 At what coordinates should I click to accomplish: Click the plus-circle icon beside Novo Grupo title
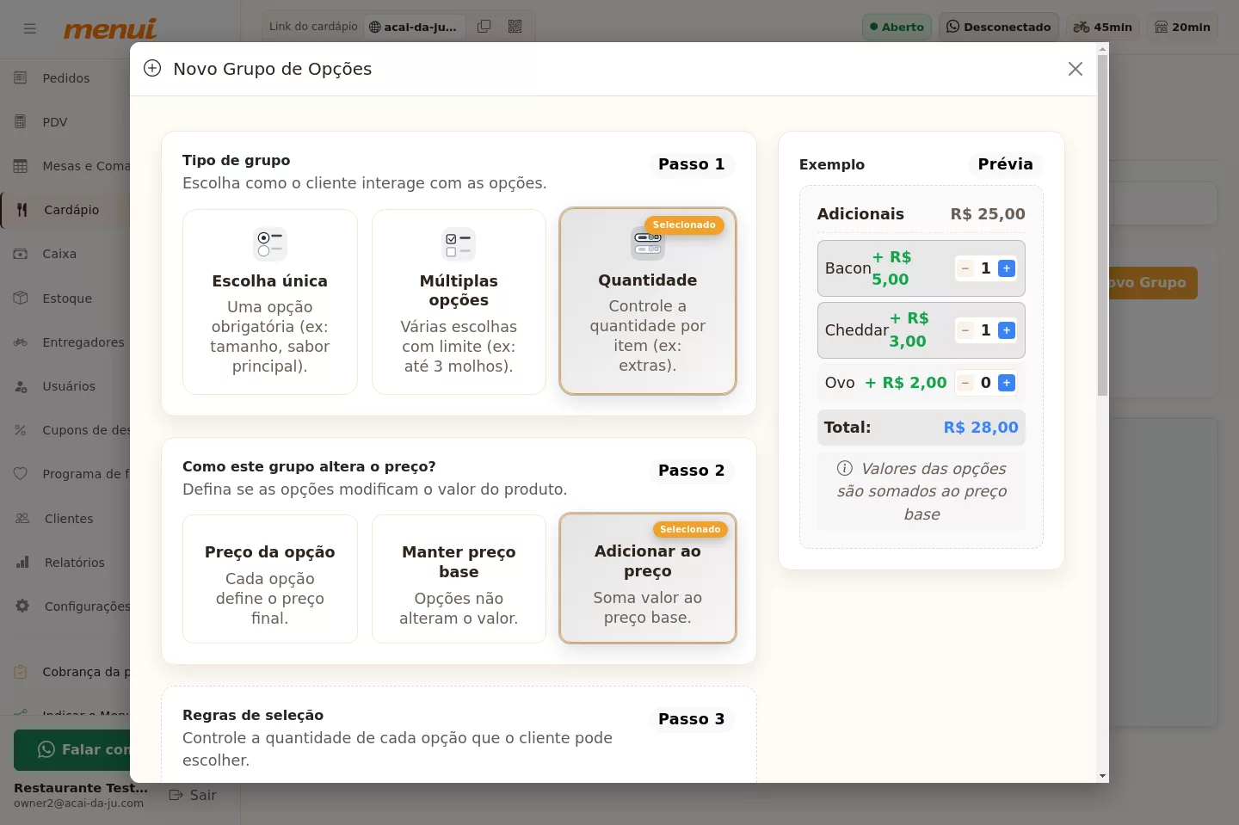(152, 68)
